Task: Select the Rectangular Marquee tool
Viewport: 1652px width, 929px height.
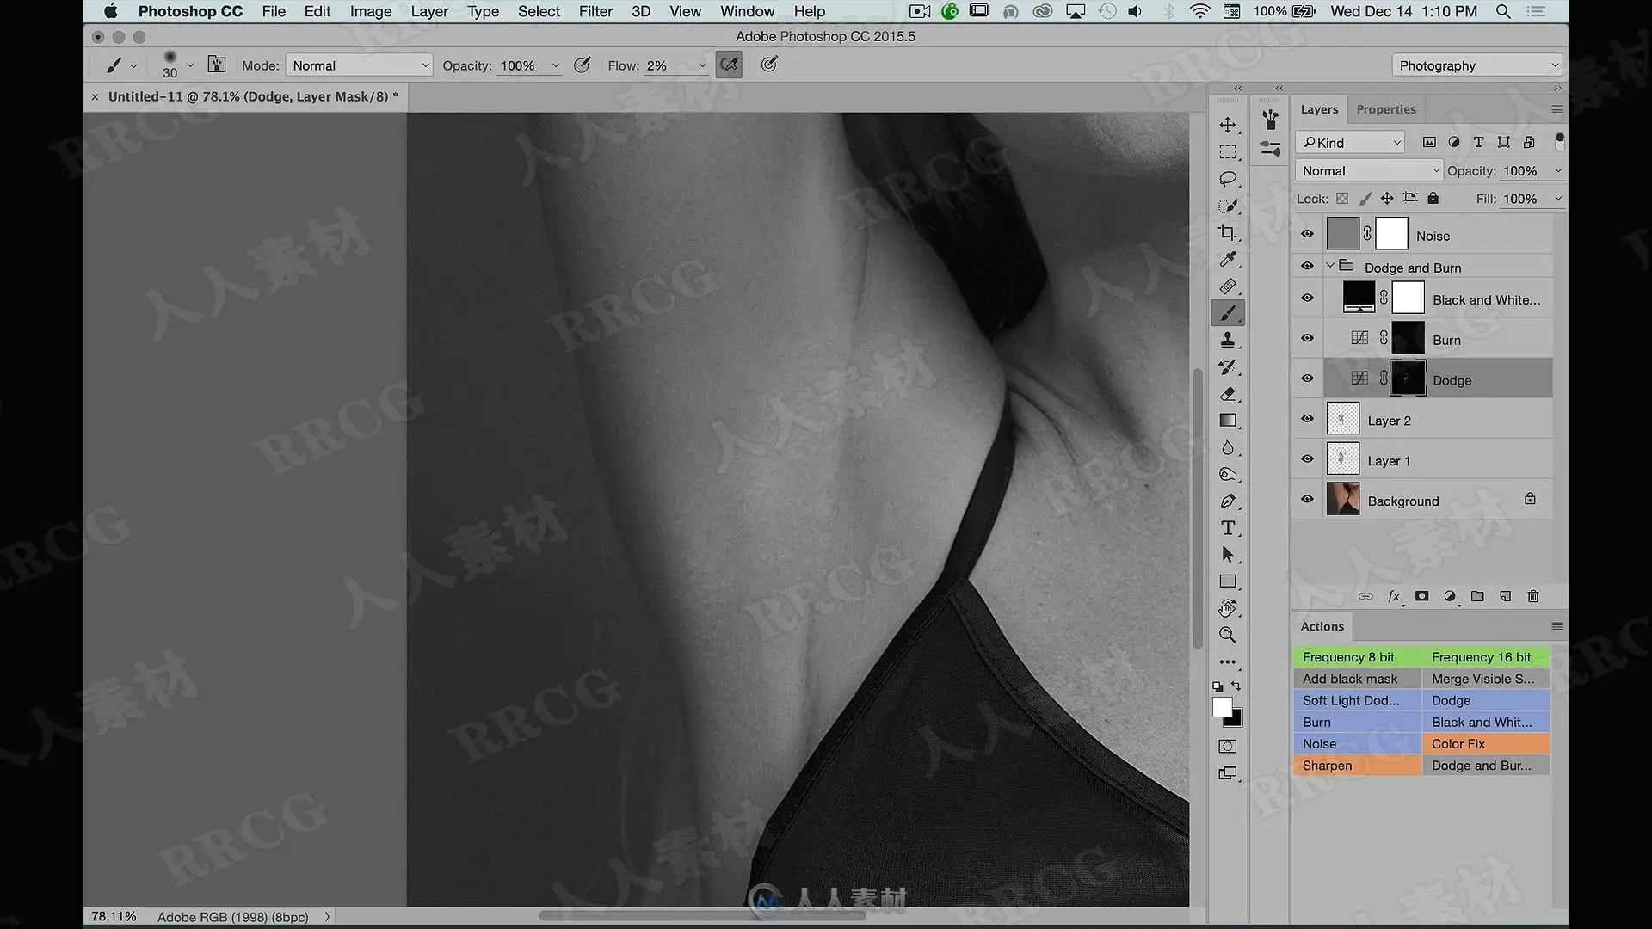Action: 1228,152
